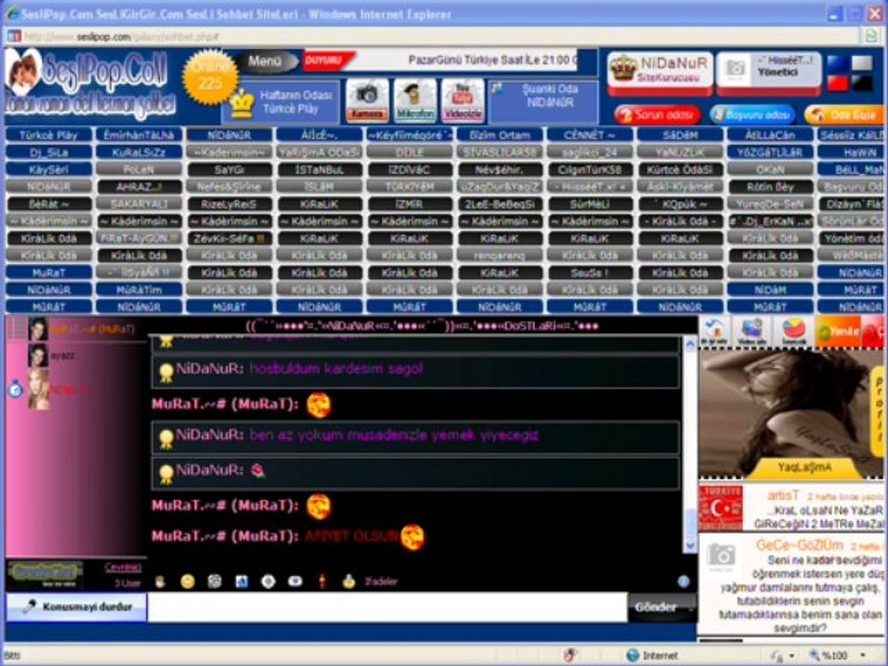Join the iZMiR room
This screenshot has width=888, height=666.
(x=410, y=203)
